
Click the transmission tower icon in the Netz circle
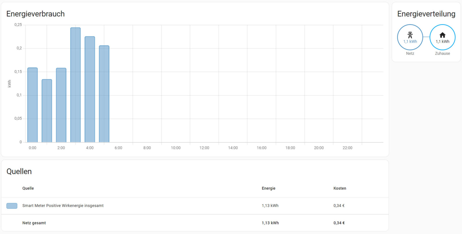click(x=410, y=35)
